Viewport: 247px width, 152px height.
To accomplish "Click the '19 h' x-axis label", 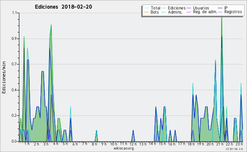I will pos(200,144).
